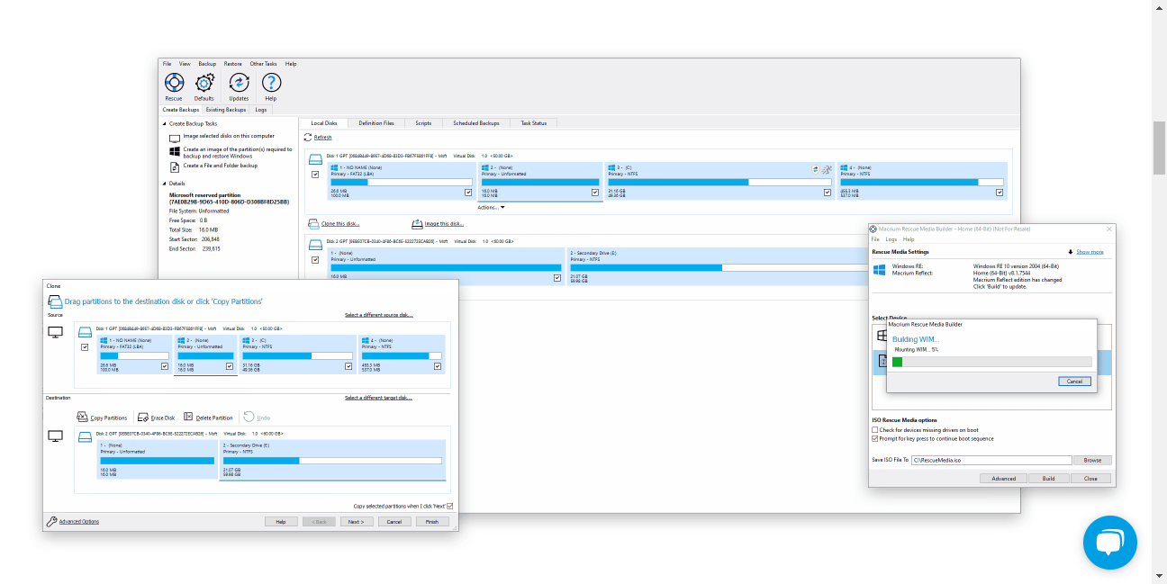The height and width of the screenshot is (584, 1167).
Task: Click the Updates refresh icon
Action: 239,83
